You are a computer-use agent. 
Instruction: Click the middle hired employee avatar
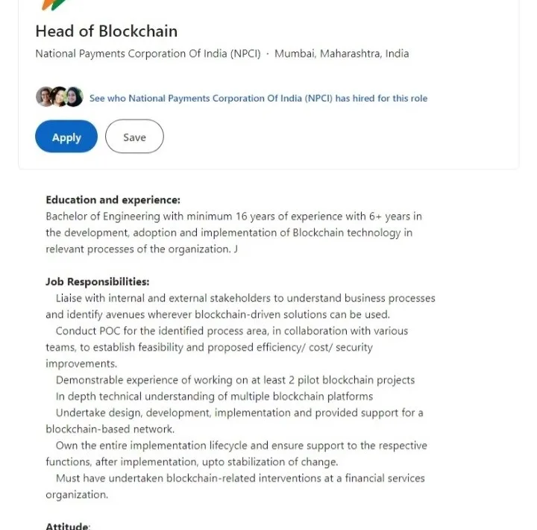[x=59, y=97]
